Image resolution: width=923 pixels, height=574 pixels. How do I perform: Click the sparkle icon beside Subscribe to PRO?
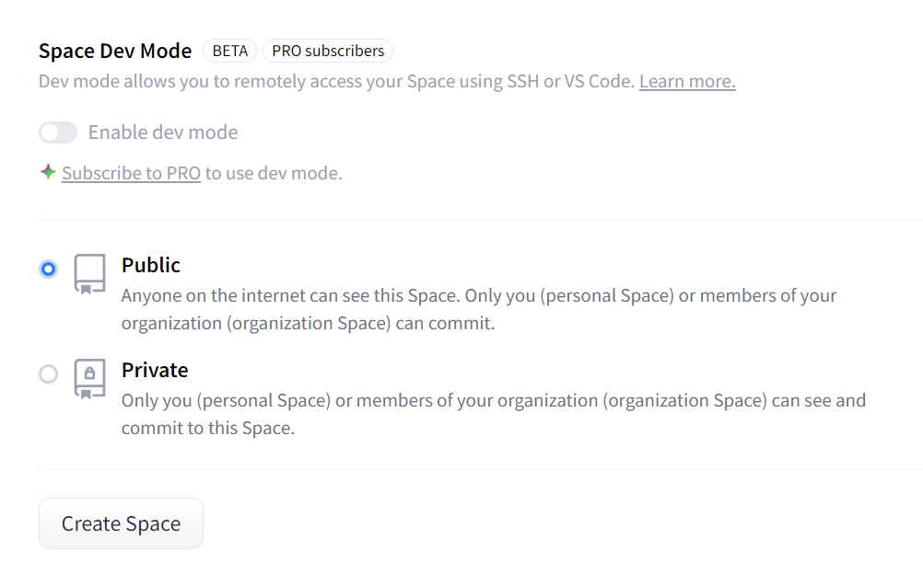(48, 172)
